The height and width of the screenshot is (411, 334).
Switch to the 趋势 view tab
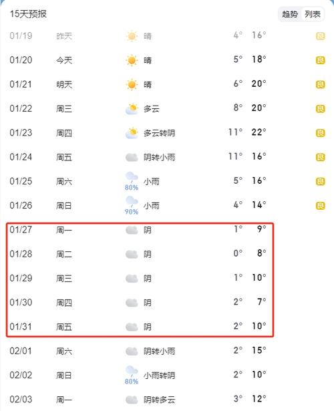click(290, 14)
